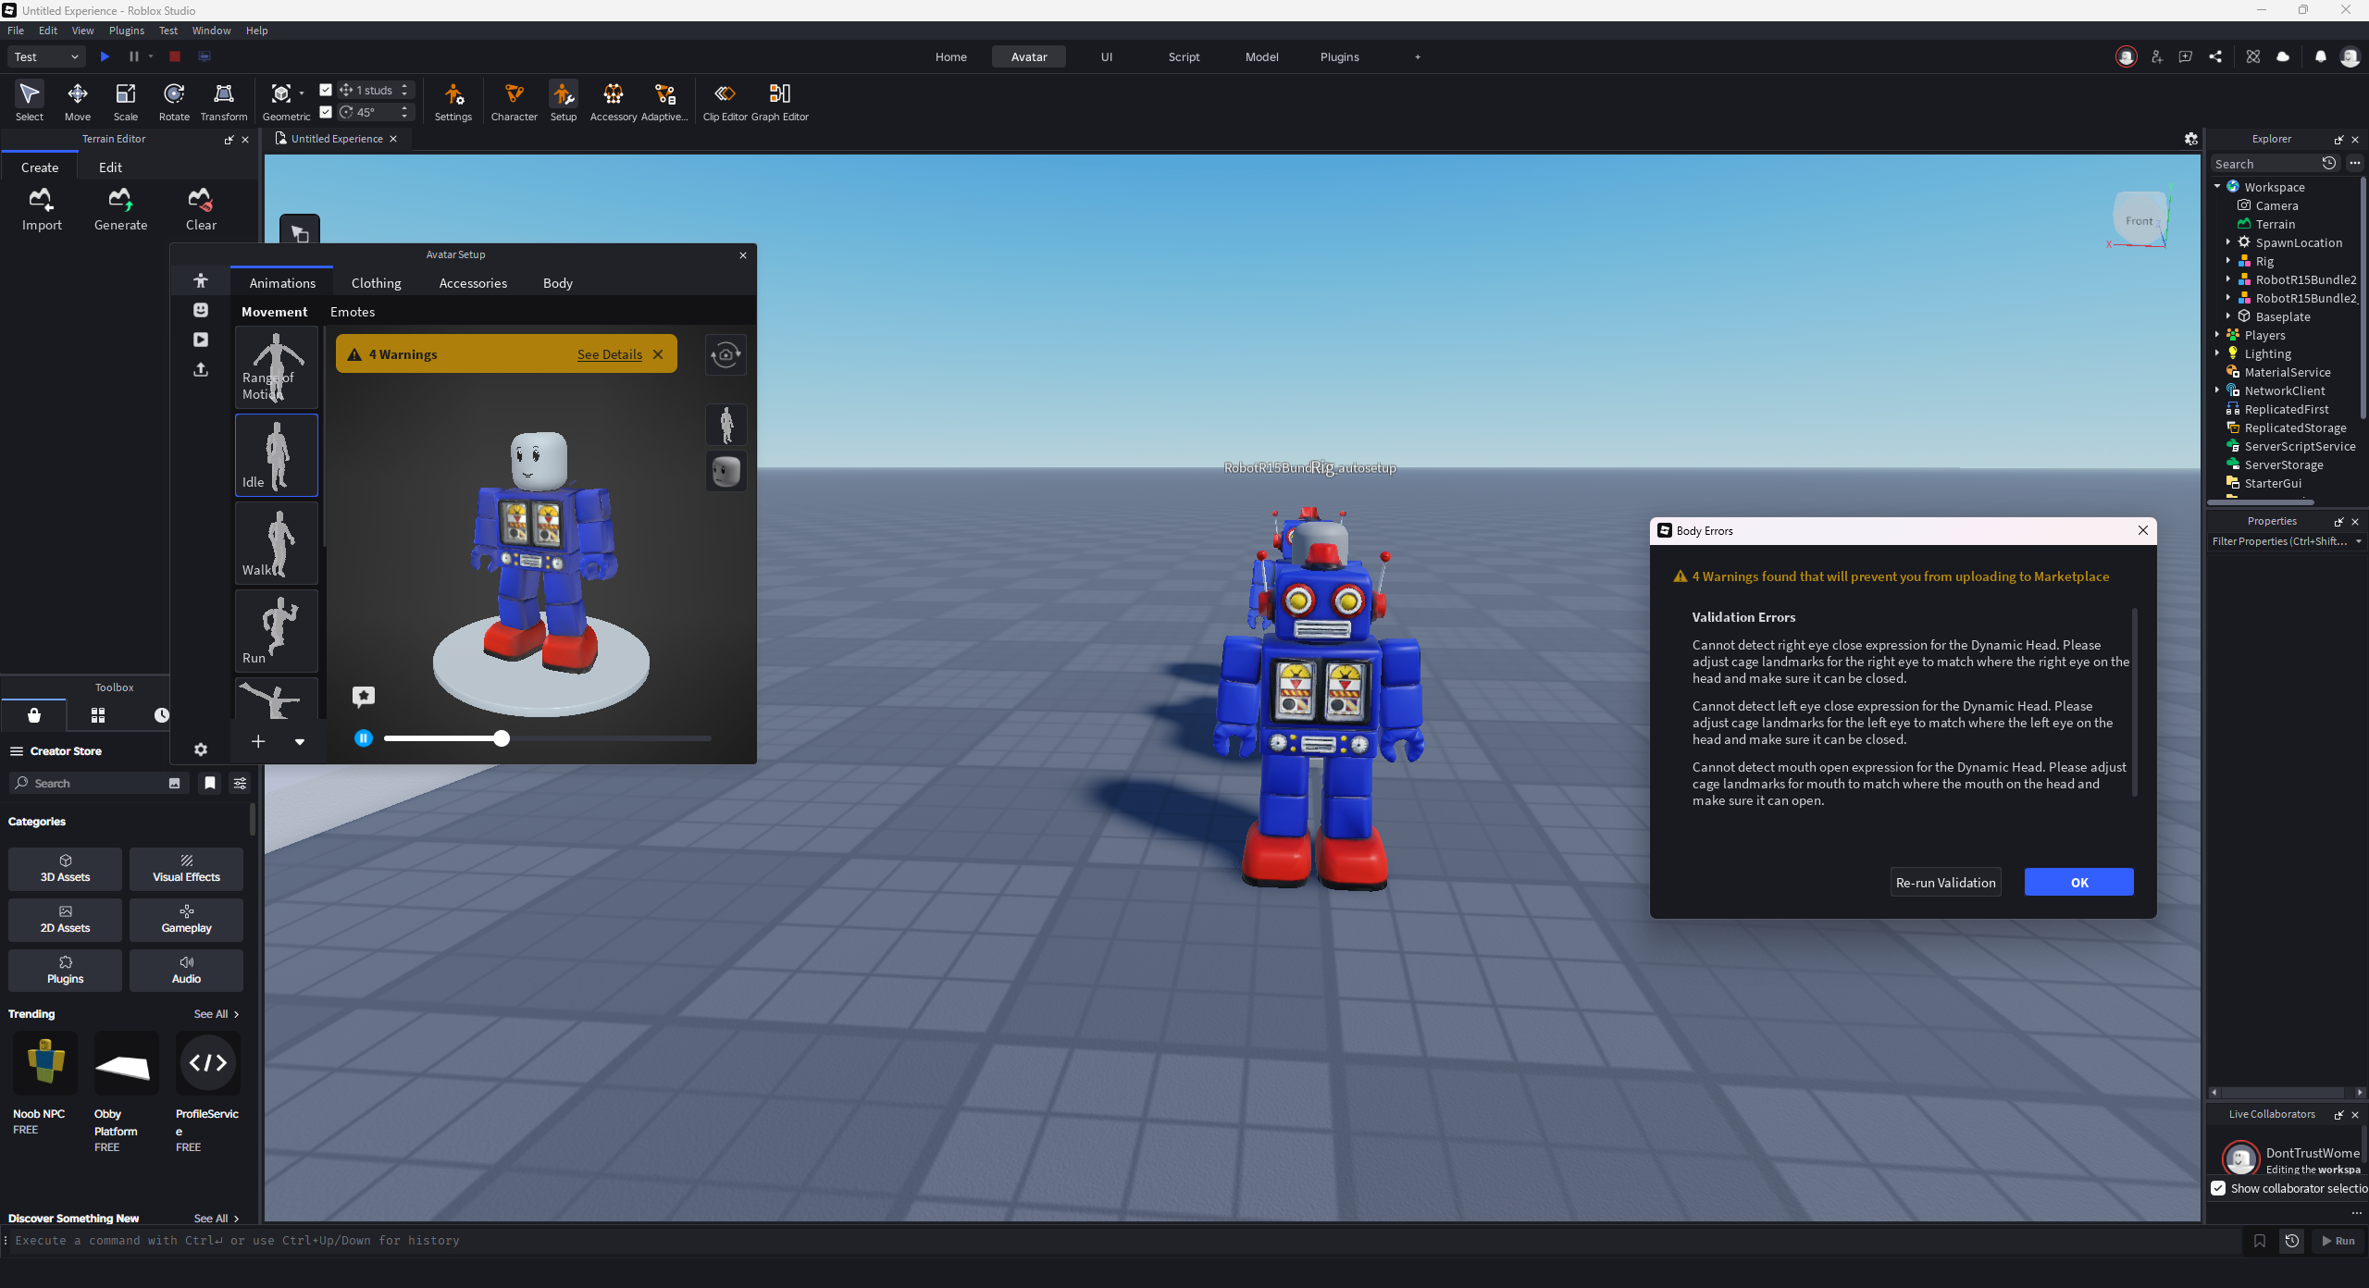Toggle Show collaborator selection checkbox
This screenshot has height=1288, width=2369.
point(2219,1188)
